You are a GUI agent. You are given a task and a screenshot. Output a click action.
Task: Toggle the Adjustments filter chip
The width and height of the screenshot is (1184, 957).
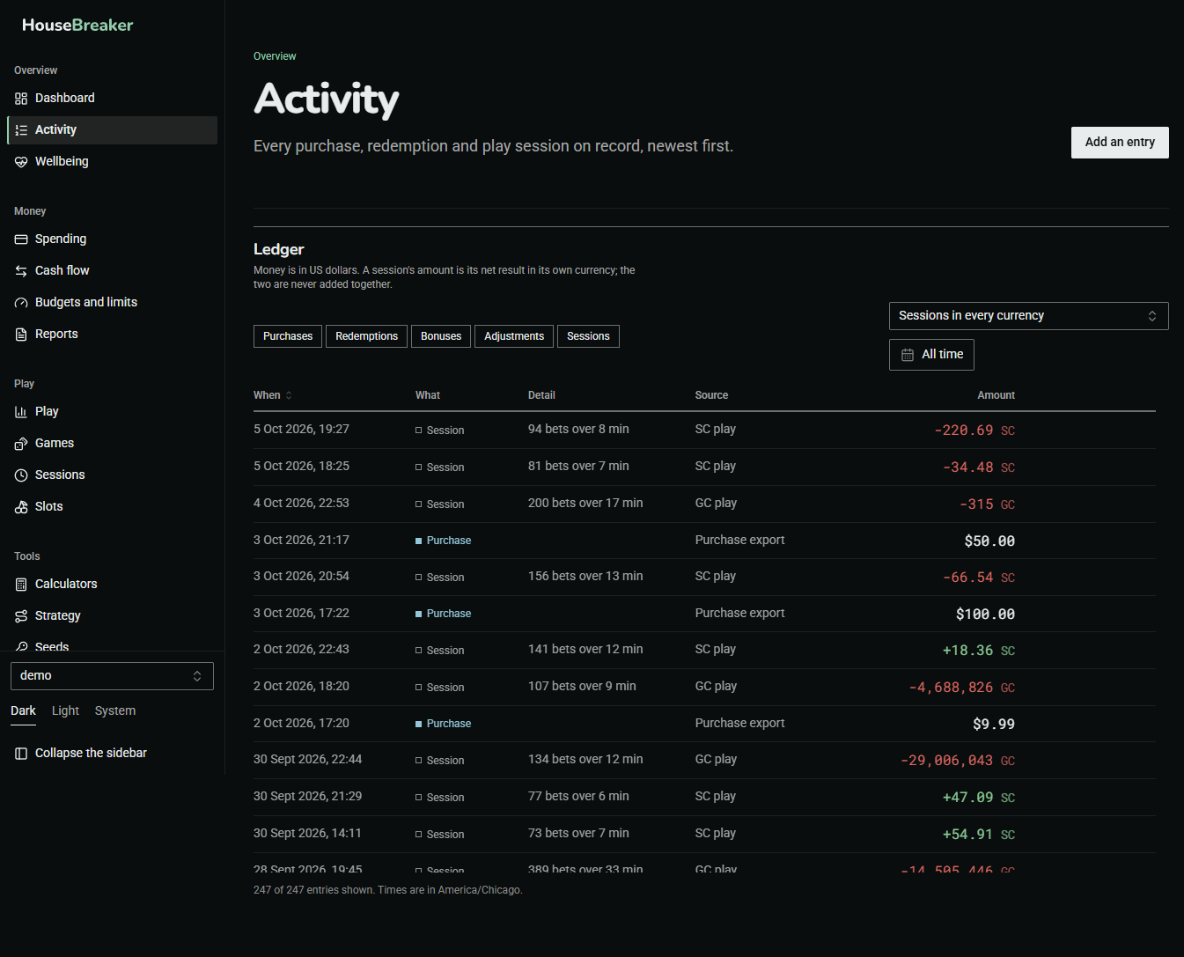click(x=514, y=336)
